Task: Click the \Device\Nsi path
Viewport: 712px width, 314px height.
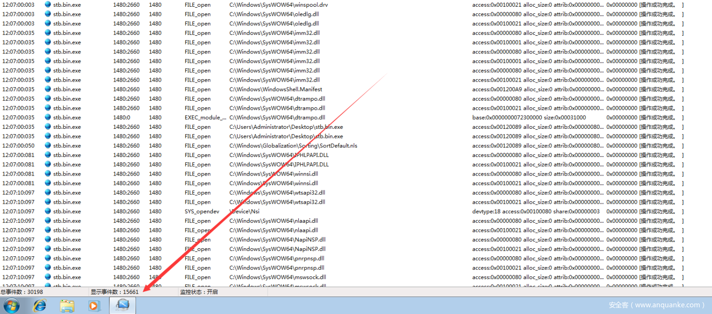Action: click(244, 211)
